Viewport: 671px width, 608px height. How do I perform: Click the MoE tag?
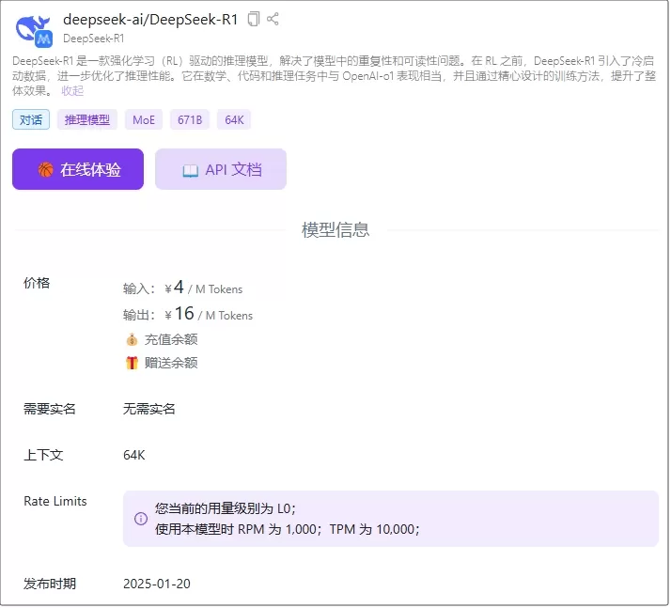pyautogui.click(x=144, y=119)
